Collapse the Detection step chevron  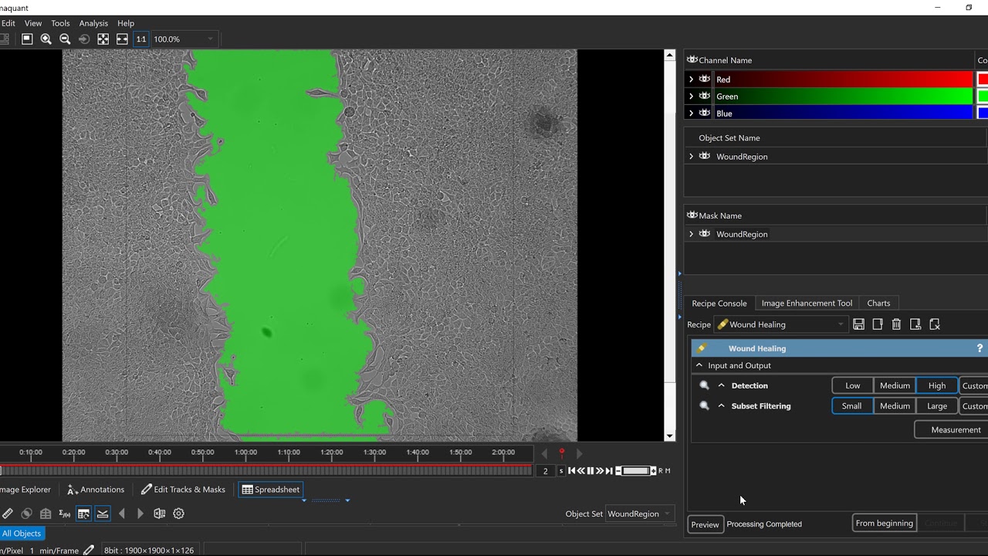pyautogui.click(x=722, y=385)
